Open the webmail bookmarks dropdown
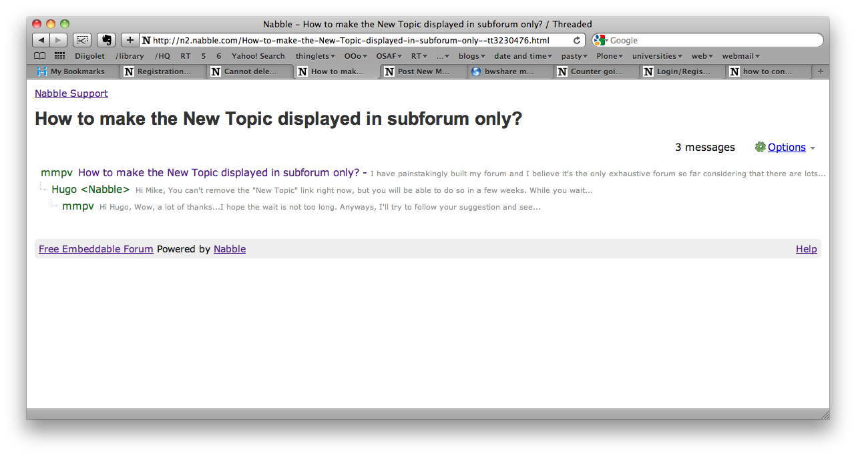Image resolution: width=856 pixels, height=456 pixels. click(x=740, y=56)
